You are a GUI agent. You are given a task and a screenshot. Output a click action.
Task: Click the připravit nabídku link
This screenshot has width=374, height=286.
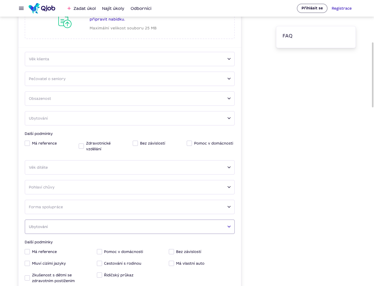[107, 19]
